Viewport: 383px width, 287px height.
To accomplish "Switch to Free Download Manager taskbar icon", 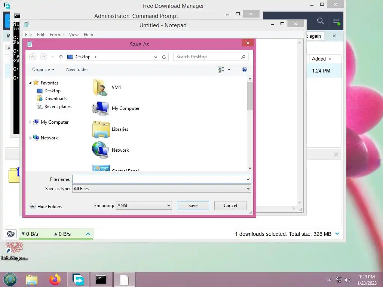I will point(78,280).
